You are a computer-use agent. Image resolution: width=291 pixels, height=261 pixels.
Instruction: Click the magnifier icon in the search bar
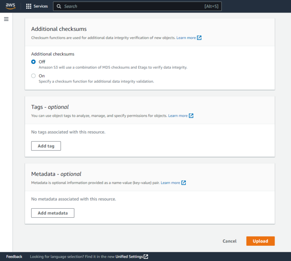pos(59,6)
